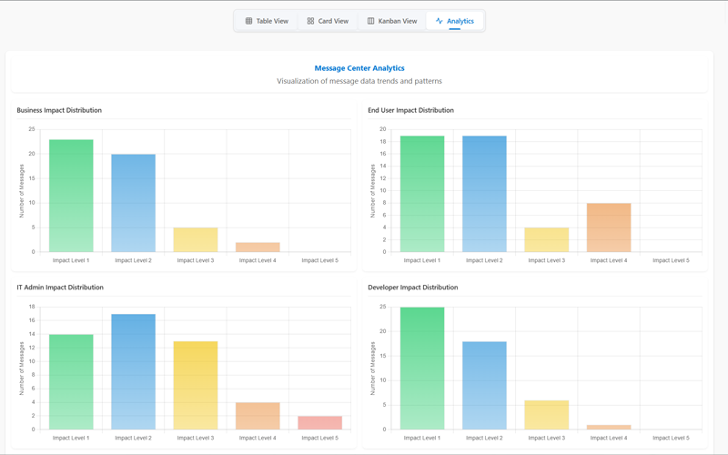The height and width of the screenshot is (455, 728).
Task: Click the table grid icon in the view switcher
Action: (x=248, y=21)
